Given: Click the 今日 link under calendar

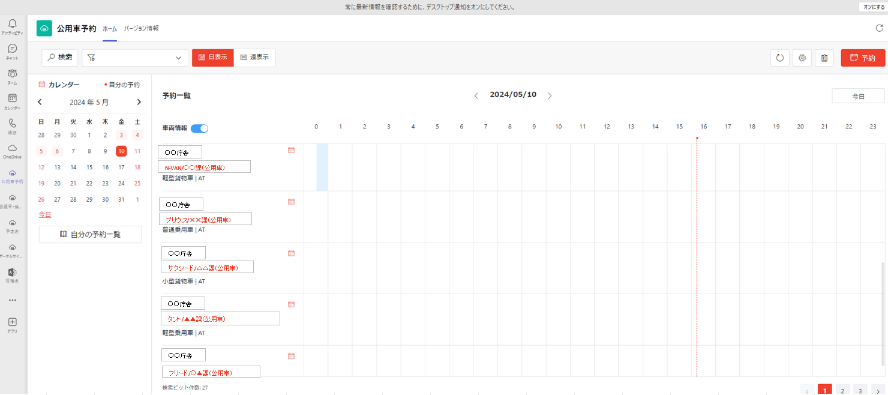Looking at the screenshot, I should 45,214.
